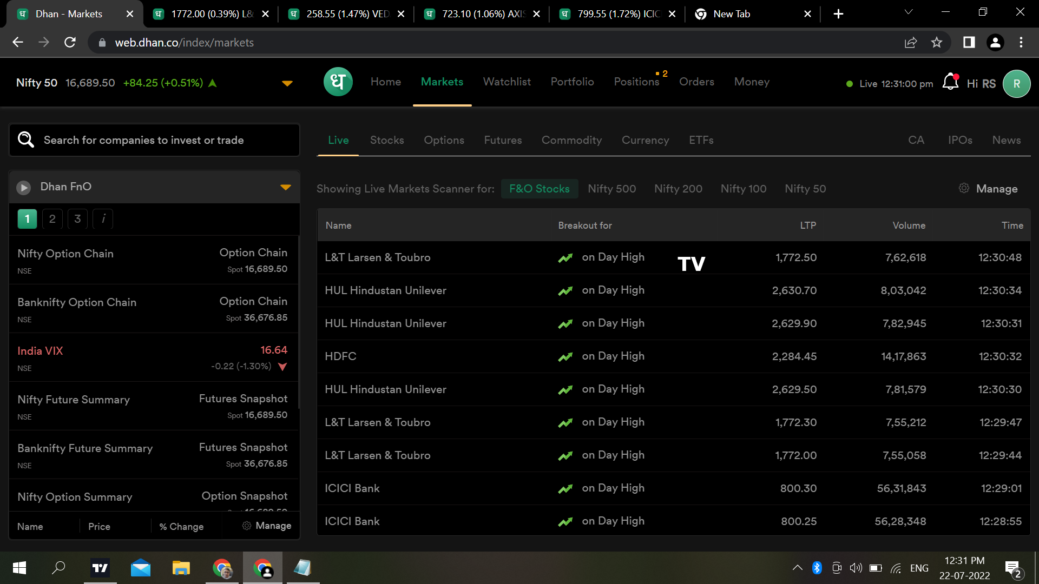Open India VIX watchlist entry
This screenshot has width=1039, height=584.
(154, 357)
